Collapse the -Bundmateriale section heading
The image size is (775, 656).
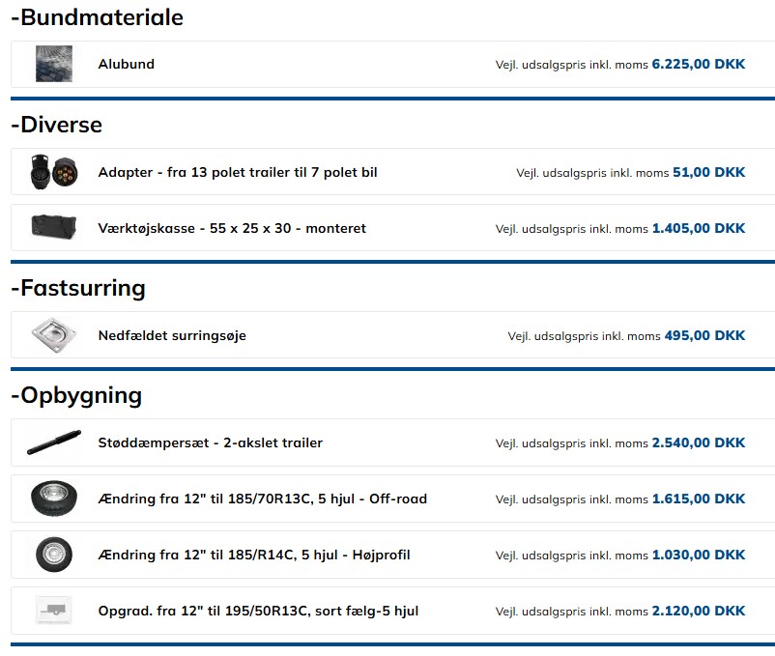pos(97,17)
